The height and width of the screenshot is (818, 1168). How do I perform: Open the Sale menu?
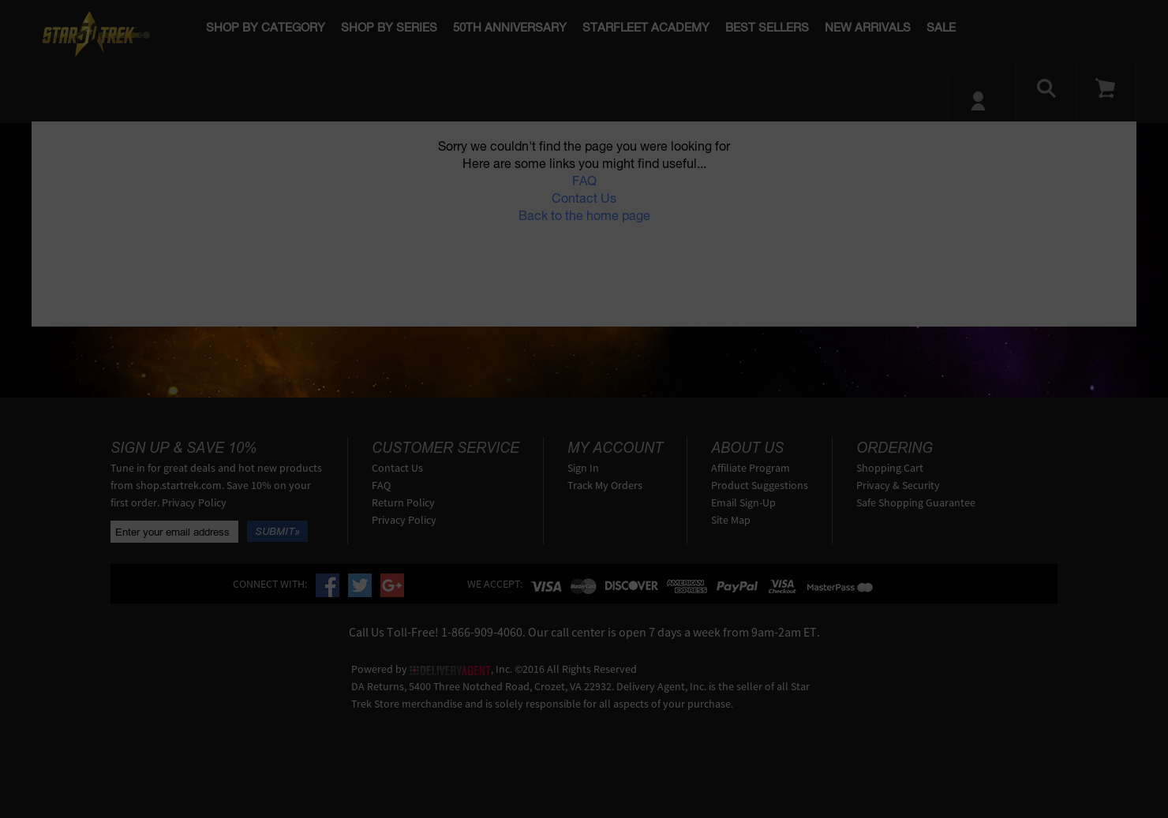click(x=941, y=27)
